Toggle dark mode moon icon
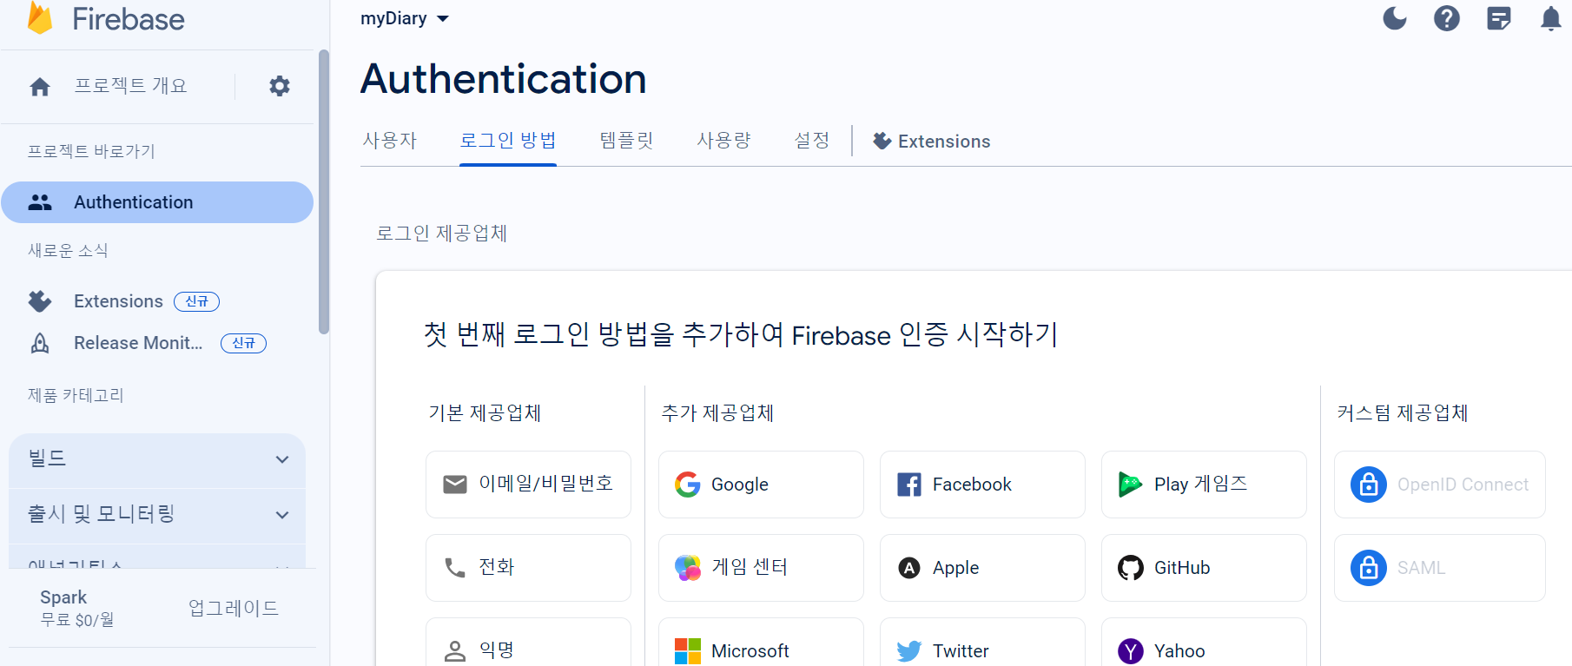 [x=1395, y=18]
